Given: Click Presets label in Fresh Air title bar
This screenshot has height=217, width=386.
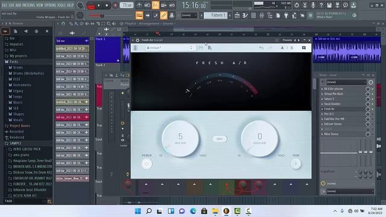Looking at the screenshot, I should (x=287, y=40).
